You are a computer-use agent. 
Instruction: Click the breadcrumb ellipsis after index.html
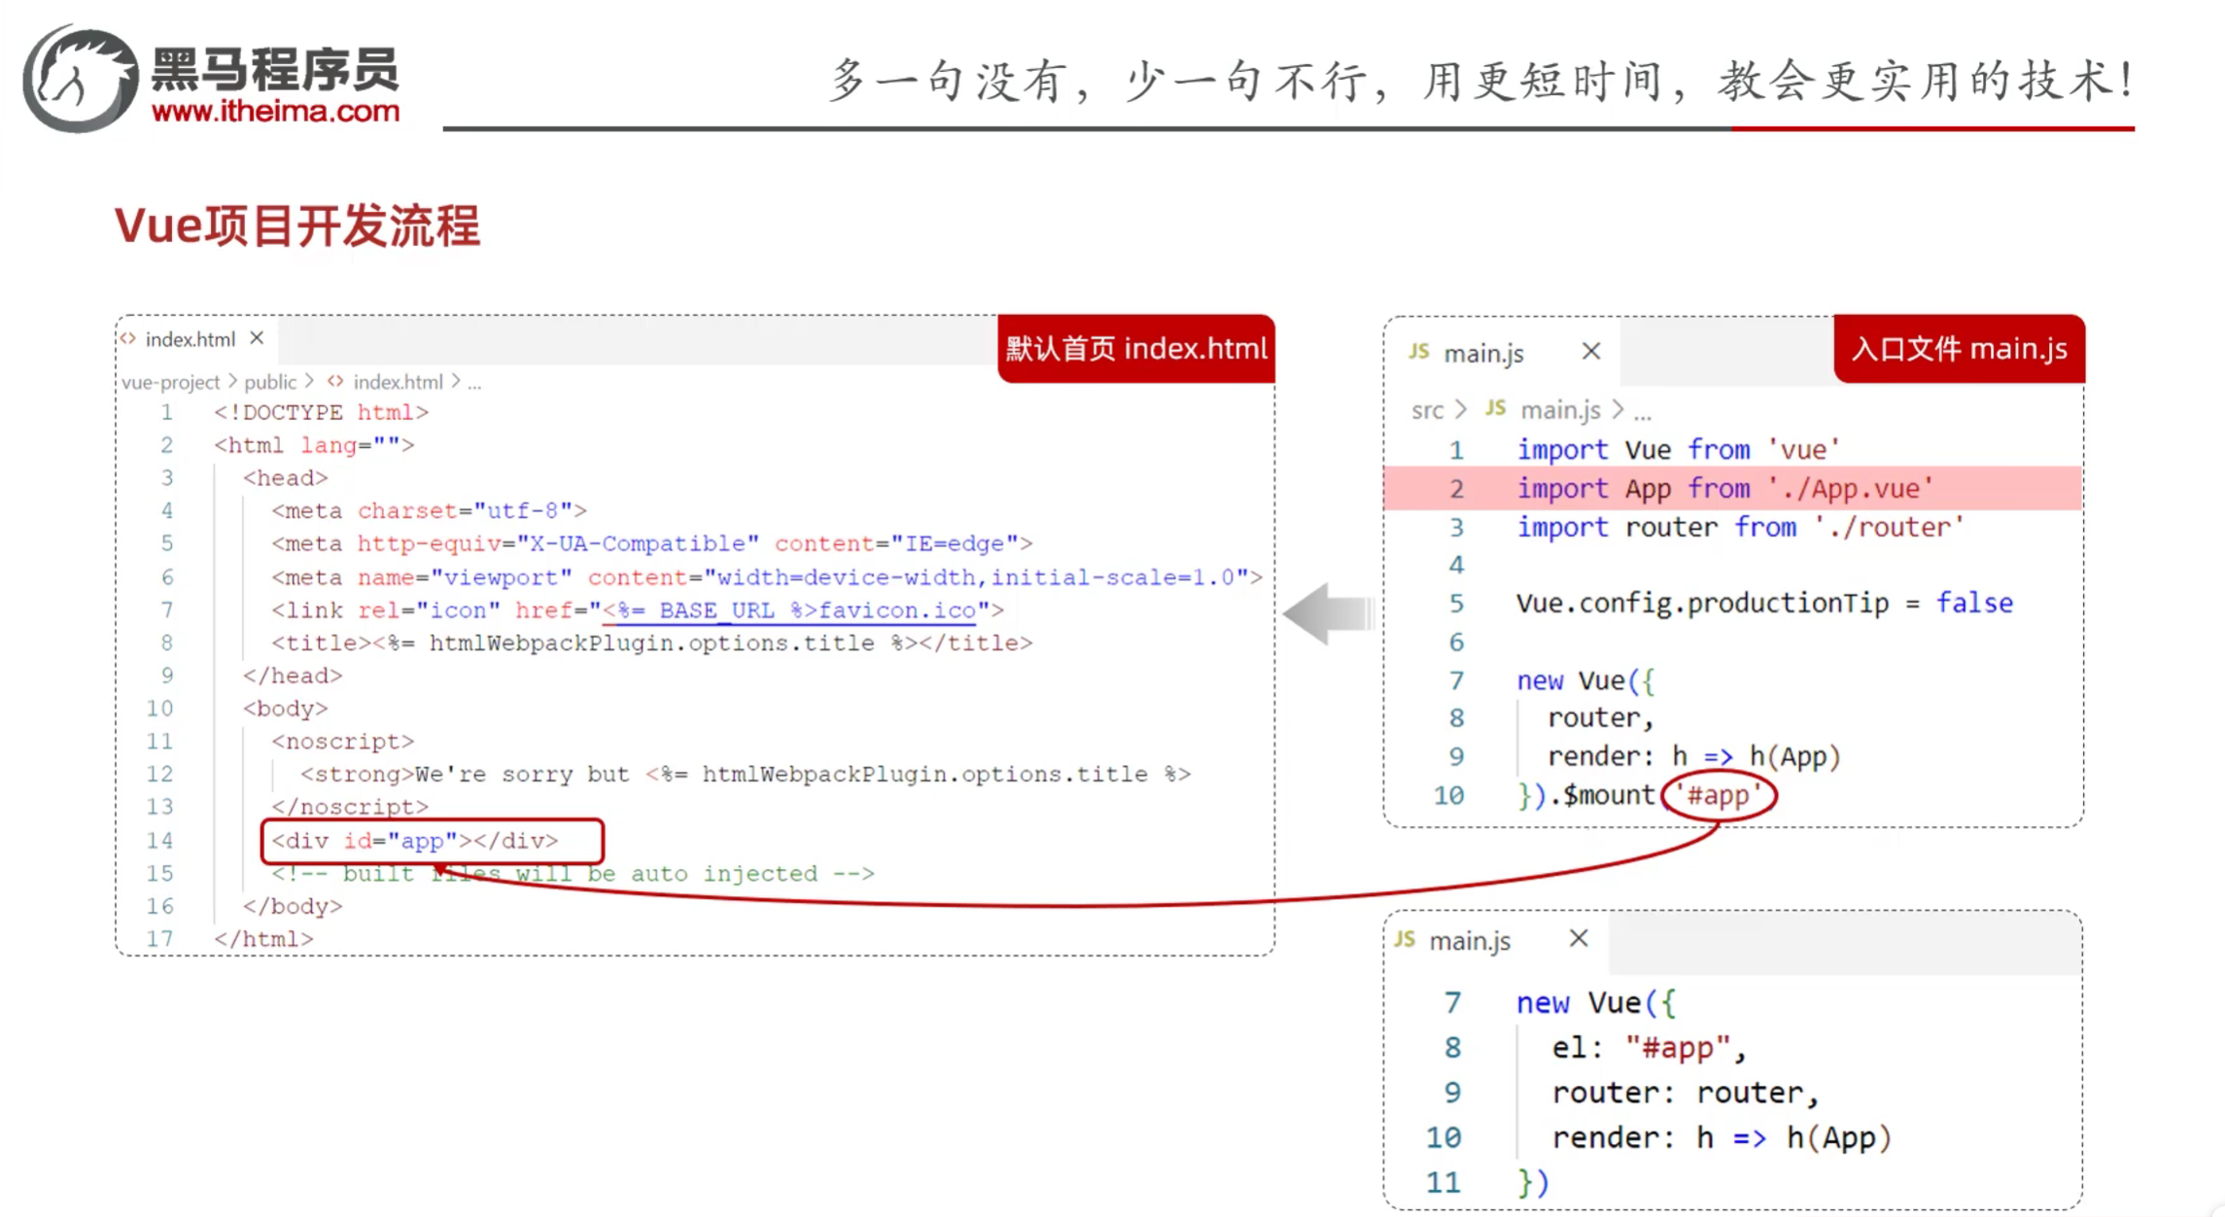coord(474,383)
